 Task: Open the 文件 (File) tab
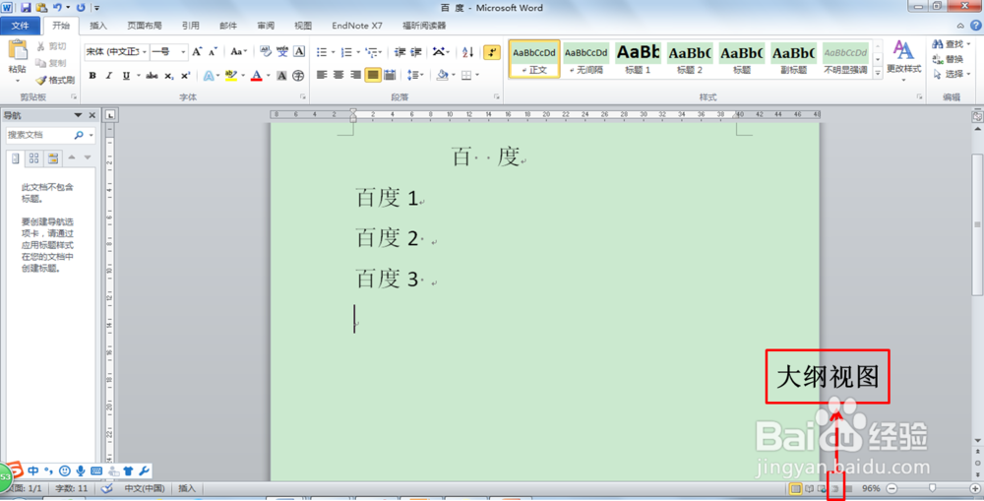click(20, 26)
